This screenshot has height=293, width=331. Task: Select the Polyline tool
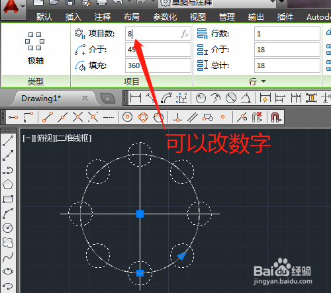pos(8,170)
